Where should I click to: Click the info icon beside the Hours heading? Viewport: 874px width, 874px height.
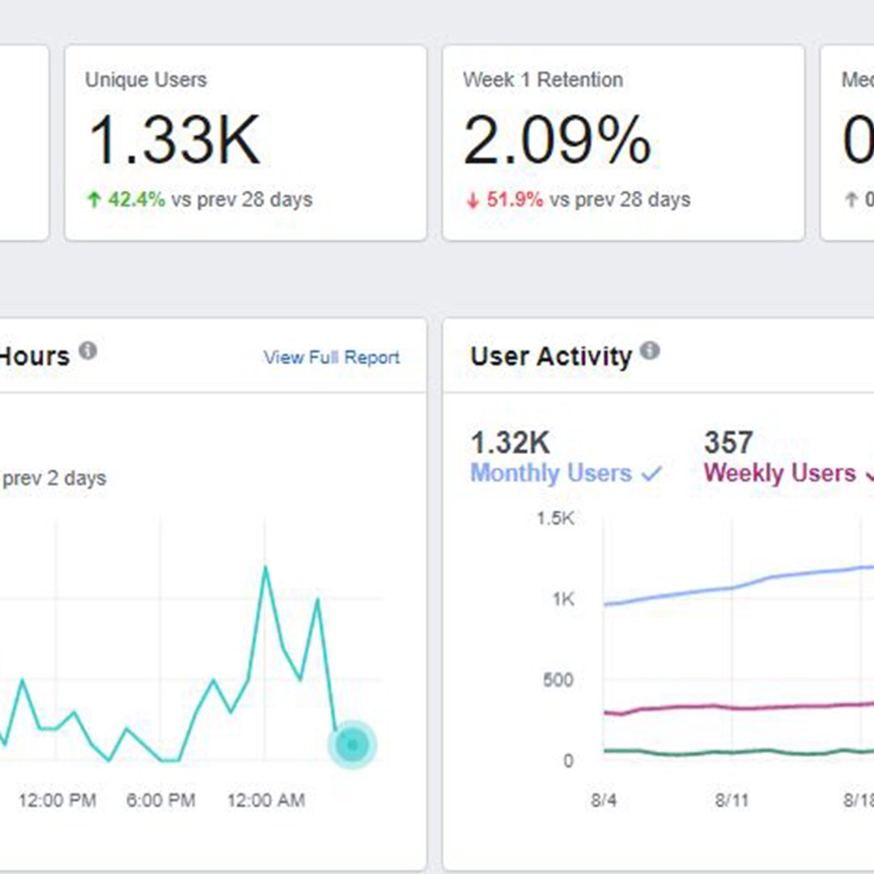click(87, 351)
